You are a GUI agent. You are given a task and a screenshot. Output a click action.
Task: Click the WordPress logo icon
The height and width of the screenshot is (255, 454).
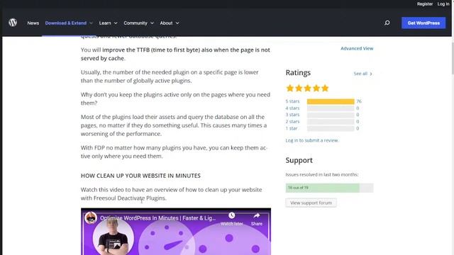pyautogui.click(x=13, y=23)
